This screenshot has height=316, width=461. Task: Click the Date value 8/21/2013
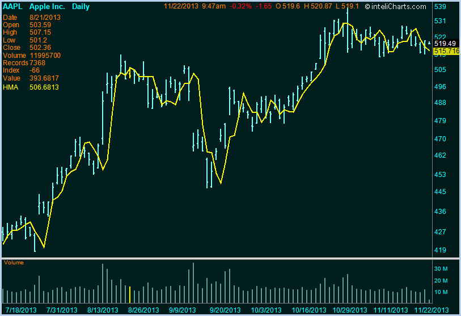pyautogui.click(x=45, y=18)
